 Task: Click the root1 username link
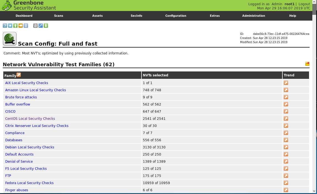click(x=290, y=4)
